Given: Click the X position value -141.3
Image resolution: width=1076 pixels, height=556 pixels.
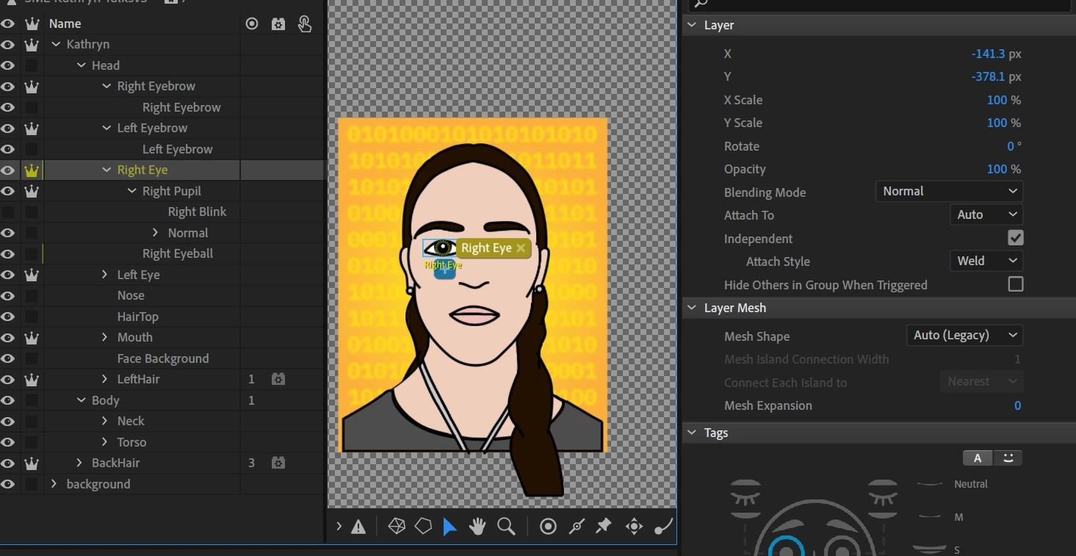Looking at the screenshot, I should tap(987, 54).
